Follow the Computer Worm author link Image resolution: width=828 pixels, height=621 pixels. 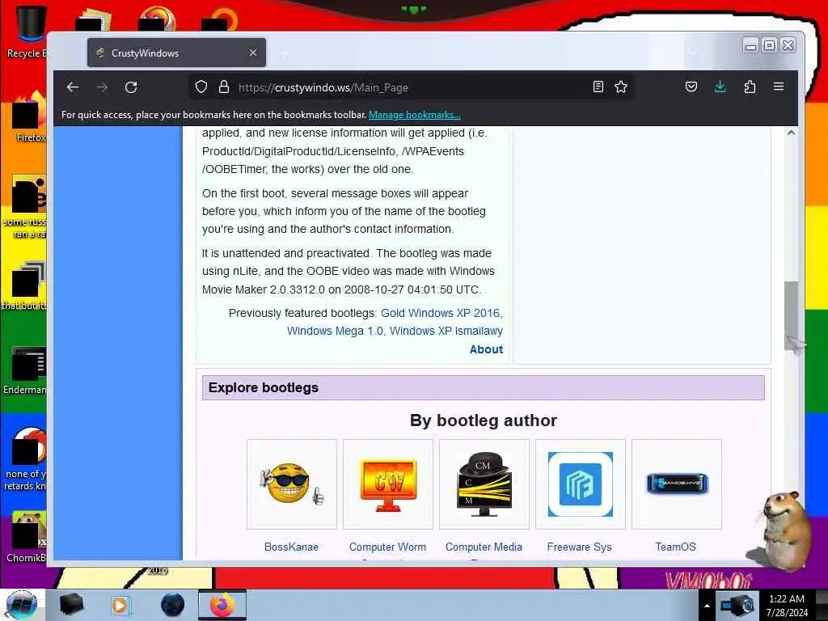coord(387,547)
